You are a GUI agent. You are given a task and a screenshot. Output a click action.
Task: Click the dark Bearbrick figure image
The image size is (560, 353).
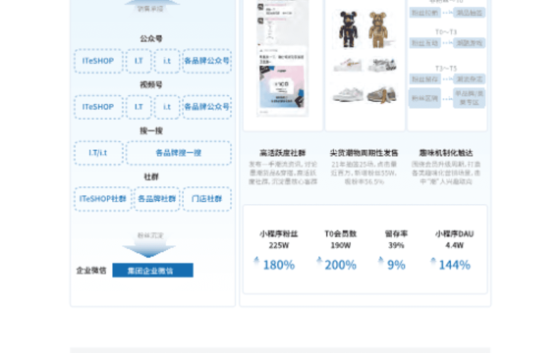pyautogui.click(x=348, y=29)
